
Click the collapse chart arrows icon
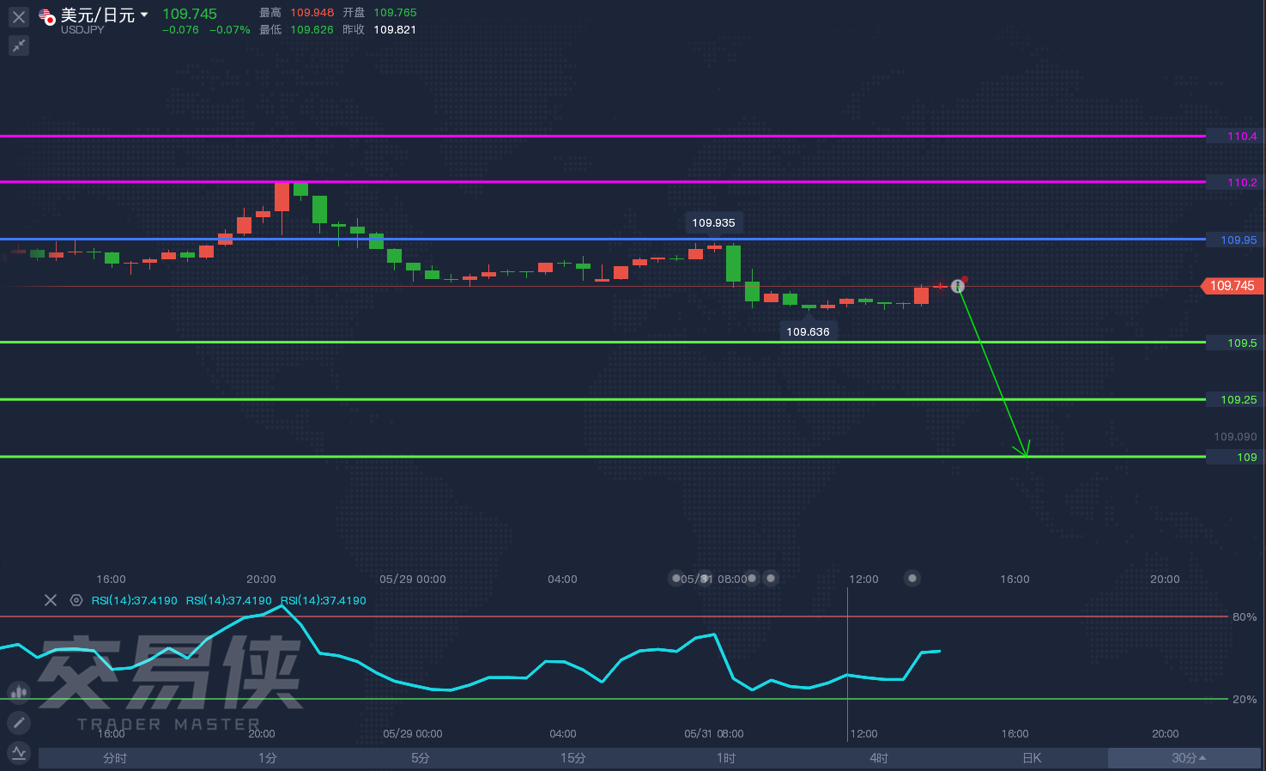pos(19,46)
